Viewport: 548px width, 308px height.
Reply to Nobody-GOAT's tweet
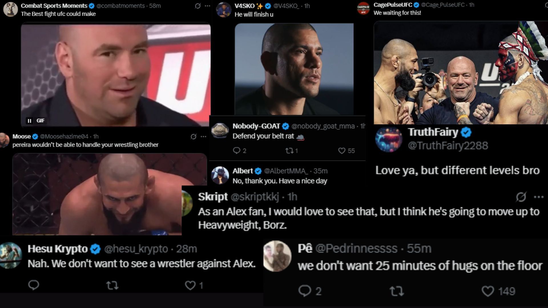point(237,150)
